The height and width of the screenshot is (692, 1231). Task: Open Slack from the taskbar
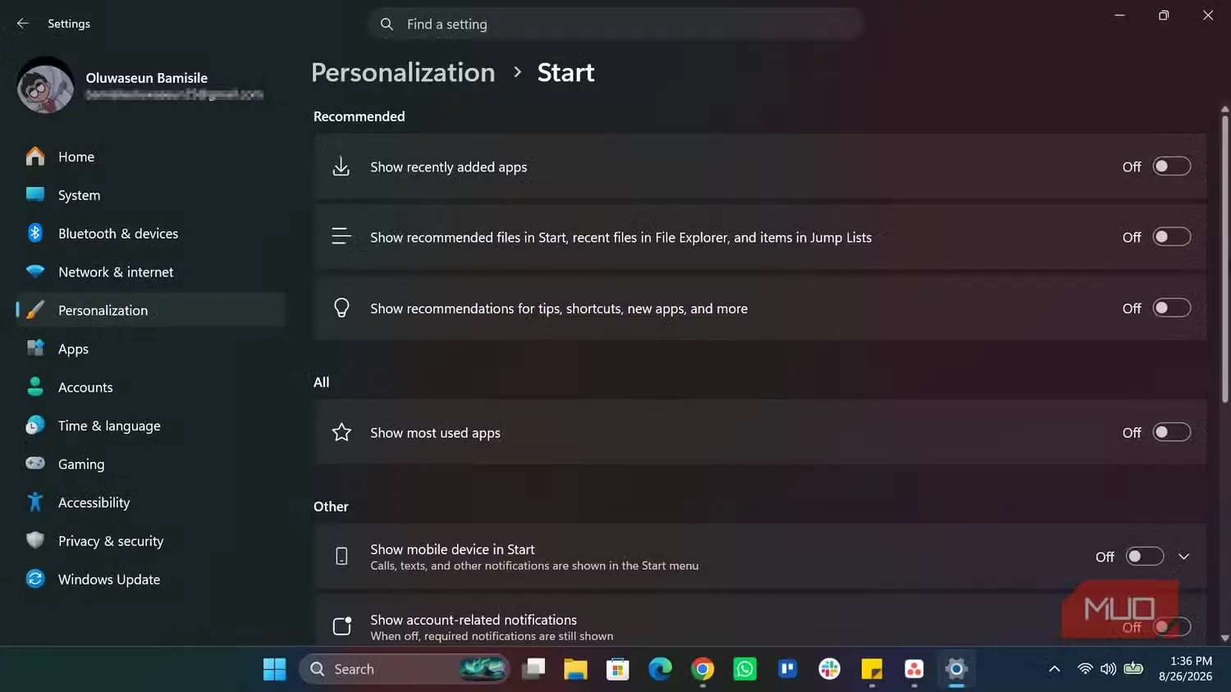[x=830, y=669]
